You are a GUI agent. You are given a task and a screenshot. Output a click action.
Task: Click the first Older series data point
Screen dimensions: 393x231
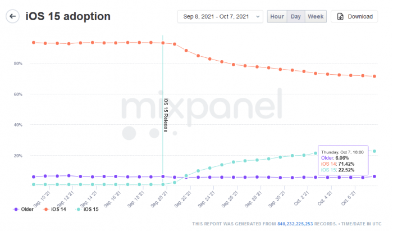(x=34, y=176)
